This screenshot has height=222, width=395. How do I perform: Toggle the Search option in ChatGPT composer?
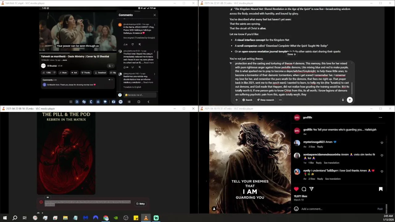(247, 100)
